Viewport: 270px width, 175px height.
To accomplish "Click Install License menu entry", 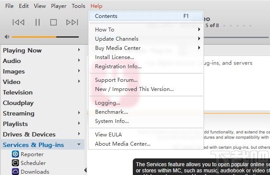I will pyautogui.click(x=114, y=57).
